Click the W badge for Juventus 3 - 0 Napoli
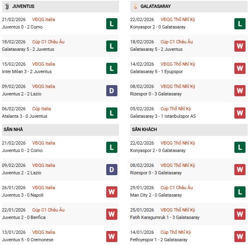Viewport: 248px width, 245px height. click(112, 192)
